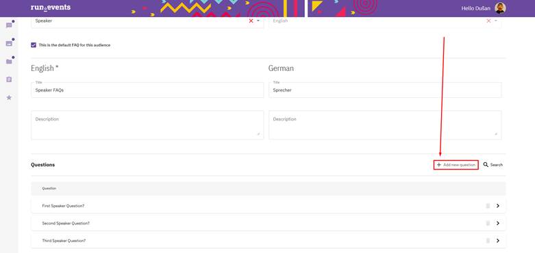This screenshot has width=535, height=253.
Task: Open the clipboard sidebar icon
Action: pyautogui.click(x=9, y=79)
